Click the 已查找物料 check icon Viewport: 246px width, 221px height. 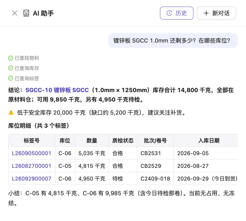click(10, 58)
